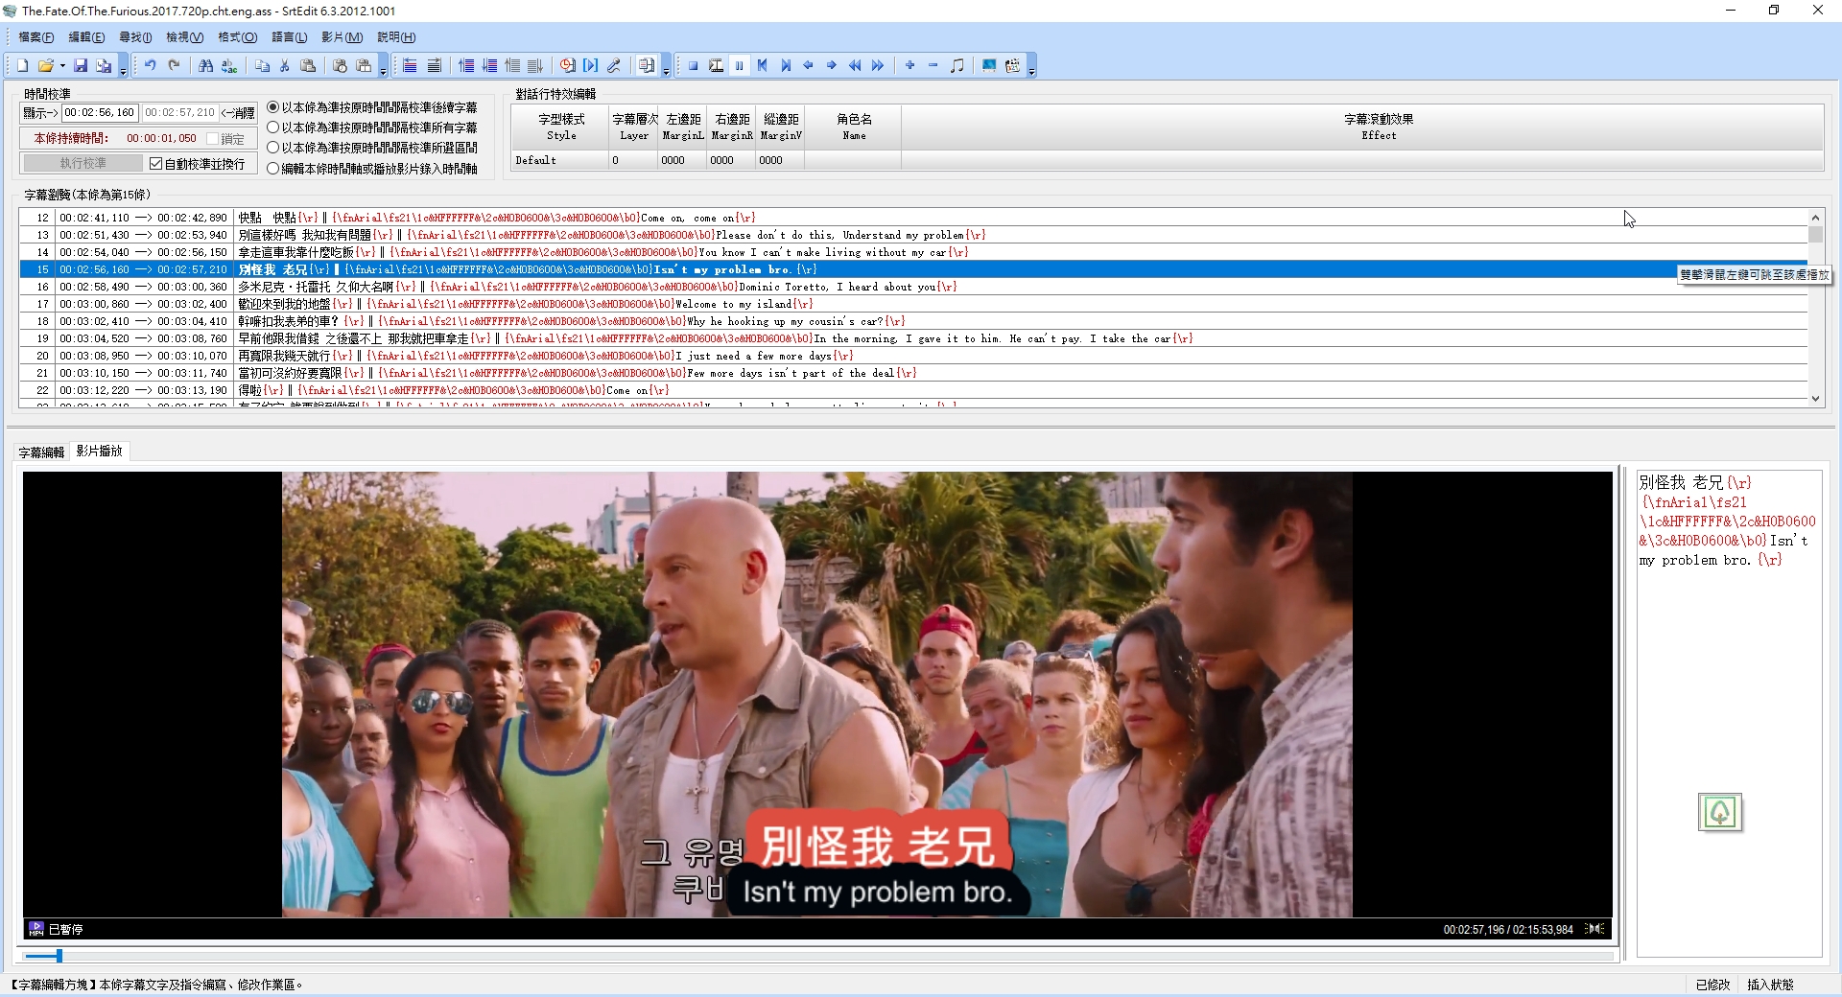Click the Paste clipboard icon
Image resolution: width=1842 pixels, height=997 pixels.
pos(308,65)
